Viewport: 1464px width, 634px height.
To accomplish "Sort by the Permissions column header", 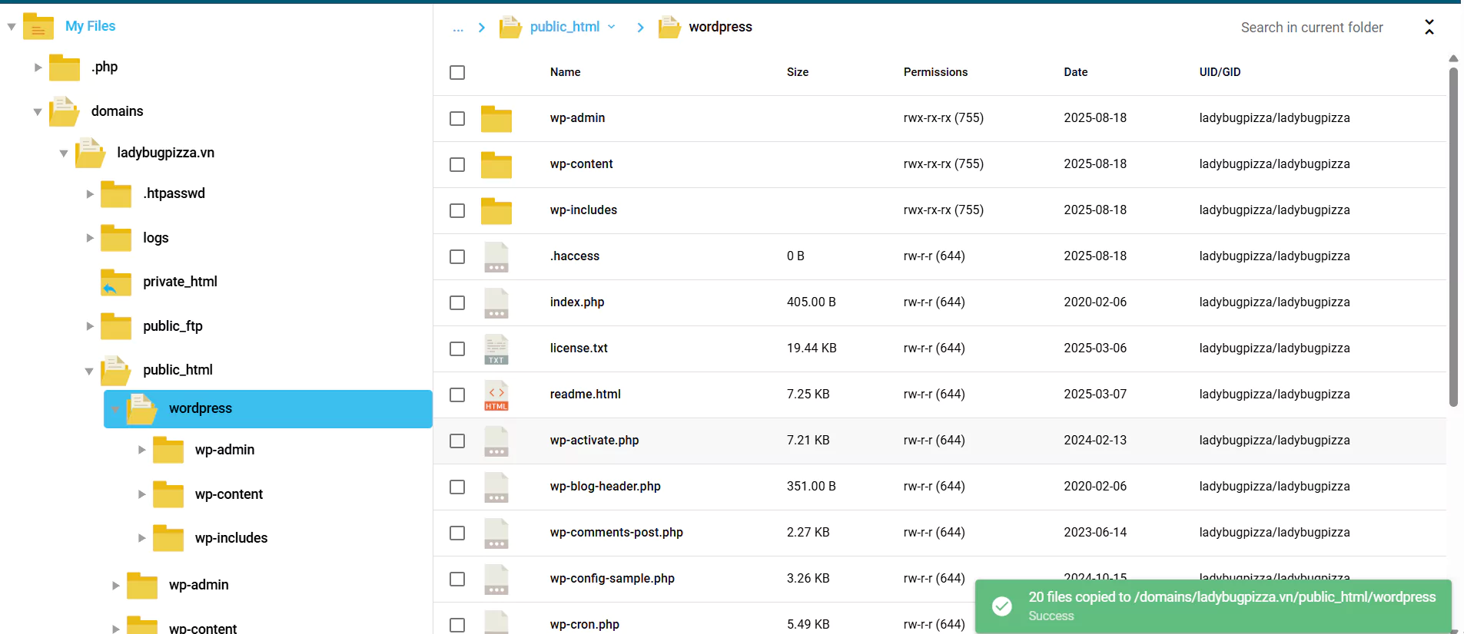I will (935, 72).
